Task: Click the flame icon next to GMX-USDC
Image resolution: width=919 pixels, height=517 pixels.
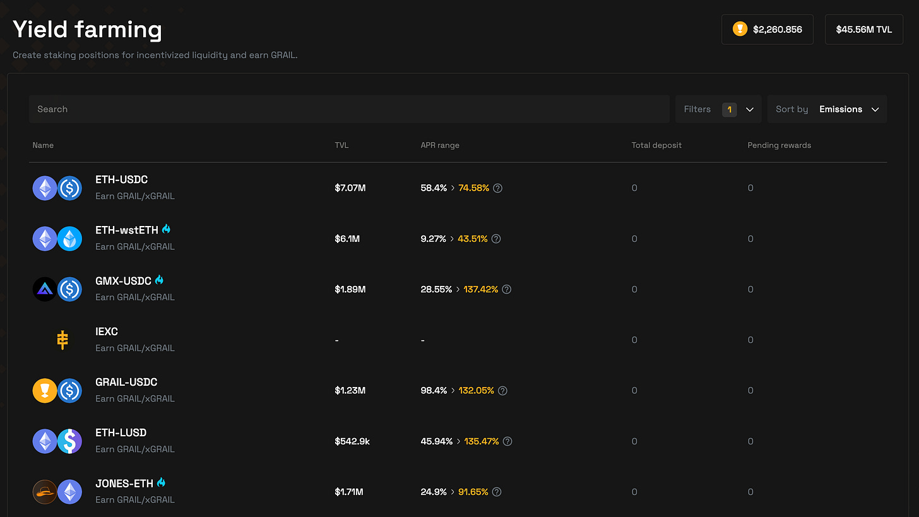Action: [159, 280]
